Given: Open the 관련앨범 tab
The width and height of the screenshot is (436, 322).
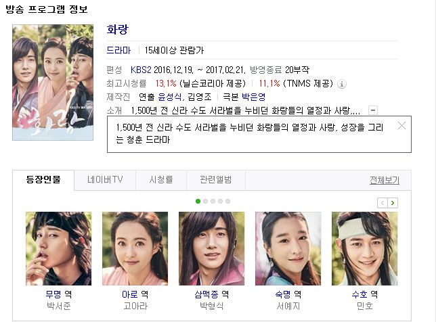Looking at the screenshot, I should (216, 180).
